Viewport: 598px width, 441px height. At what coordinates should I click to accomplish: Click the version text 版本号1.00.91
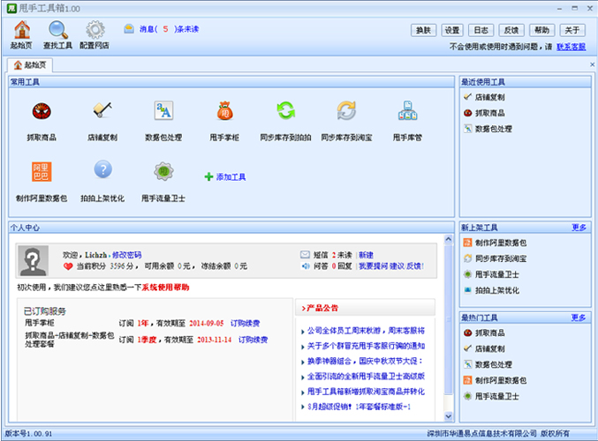[x=28, y=433]
